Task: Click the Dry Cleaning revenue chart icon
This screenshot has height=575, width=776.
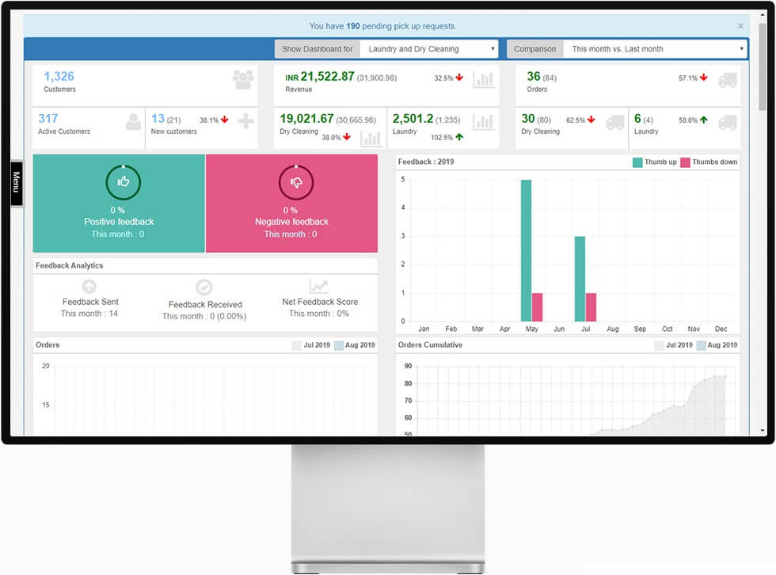Action: coord(371,139)
